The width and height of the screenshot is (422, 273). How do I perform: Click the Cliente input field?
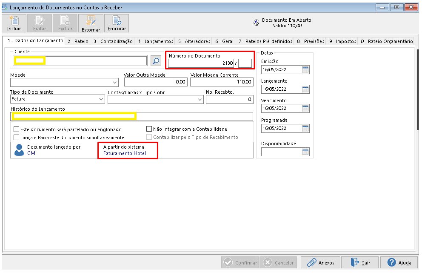[80, 60]
